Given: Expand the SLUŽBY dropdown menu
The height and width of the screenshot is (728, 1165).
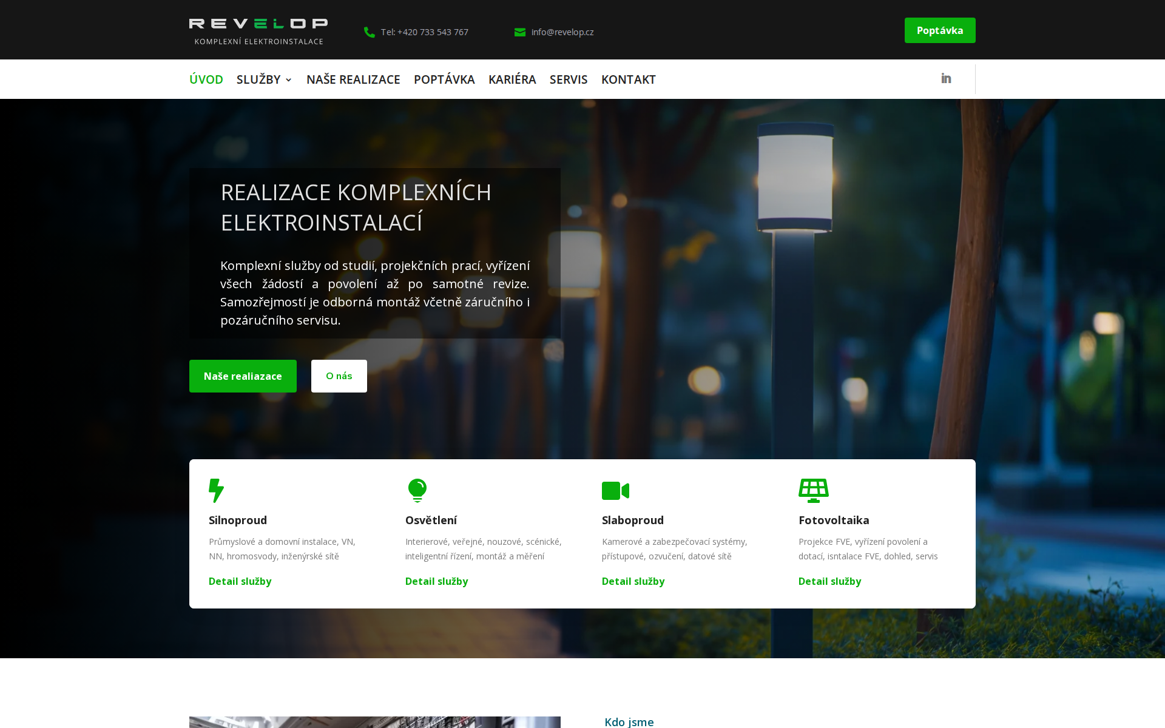Looking at the screenshot, I should [x=260, y=79].
